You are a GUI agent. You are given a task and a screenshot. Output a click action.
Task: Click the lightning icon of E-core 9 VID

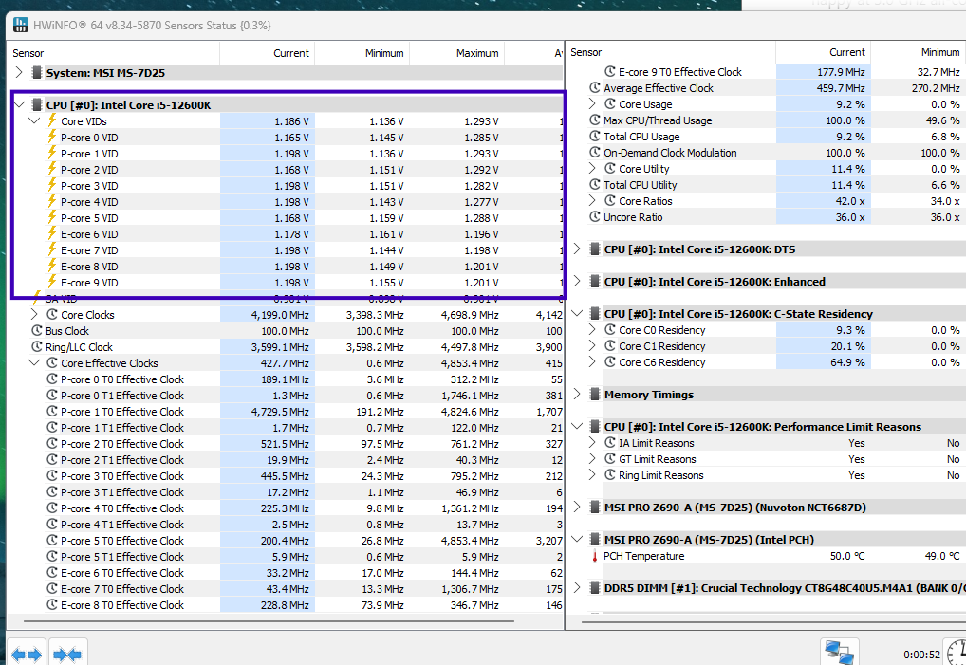[x=52, y=283]
